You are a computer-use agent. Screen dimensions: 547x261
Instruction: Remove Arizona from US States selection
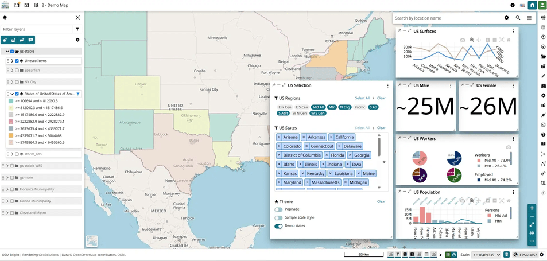pyautogui.click(x=279, y=137)
